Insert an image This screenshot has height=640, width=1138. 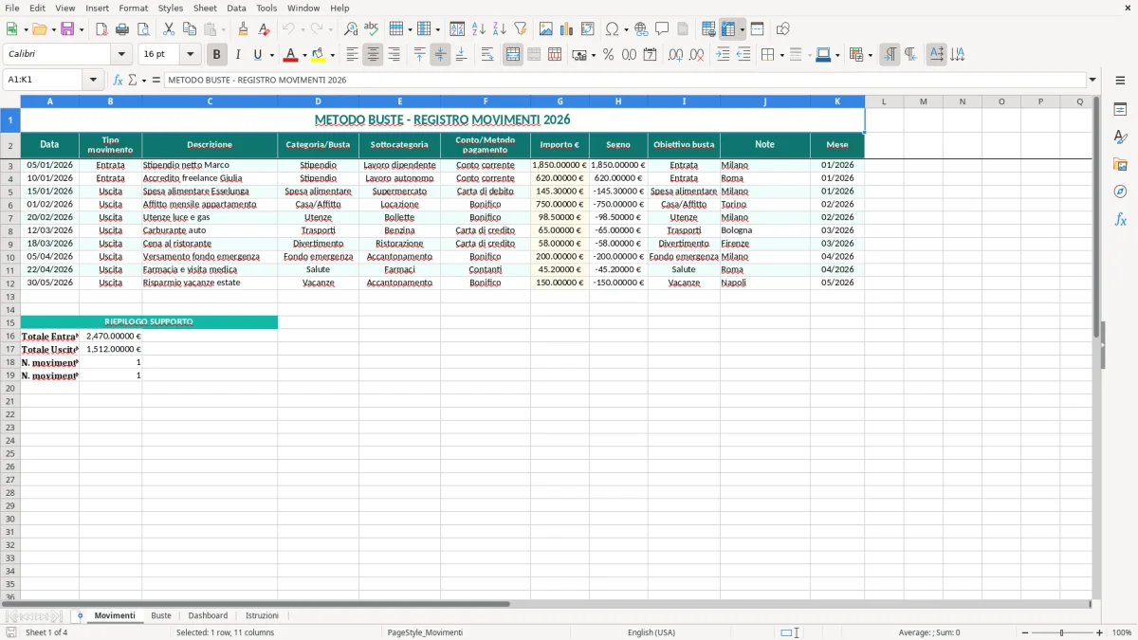click(x=546, y=29)
